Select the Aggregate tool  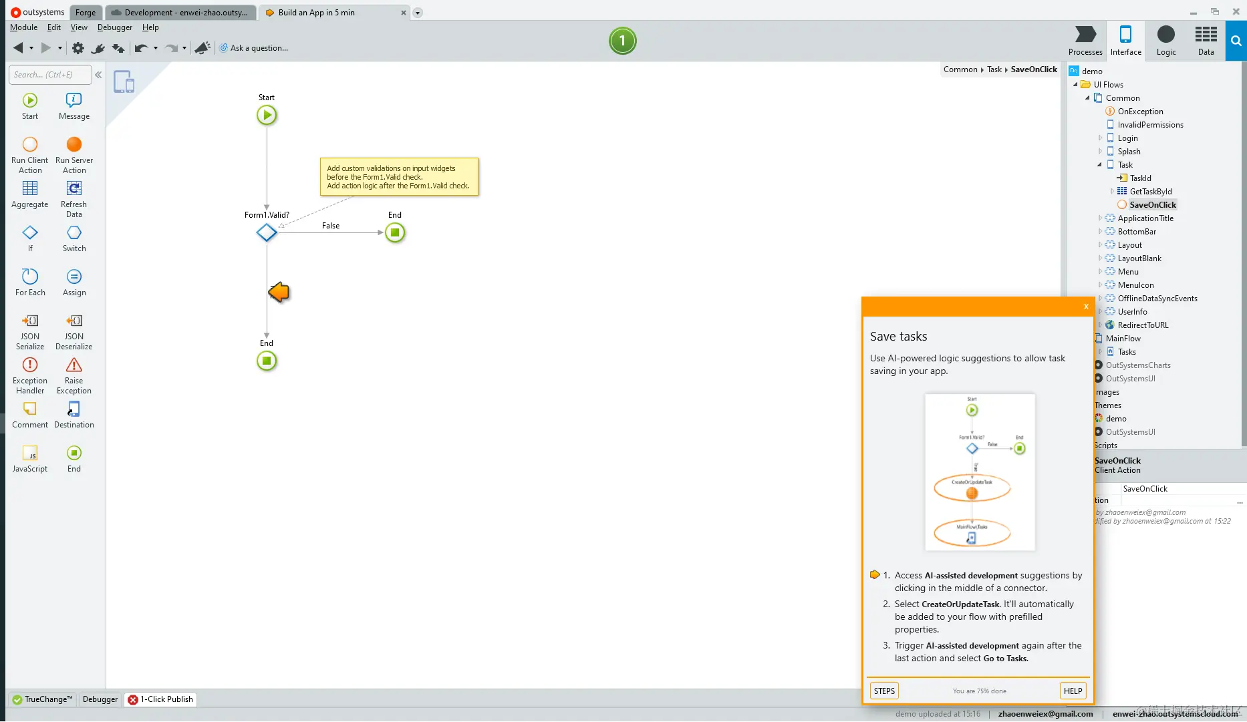tap(30, 194)
